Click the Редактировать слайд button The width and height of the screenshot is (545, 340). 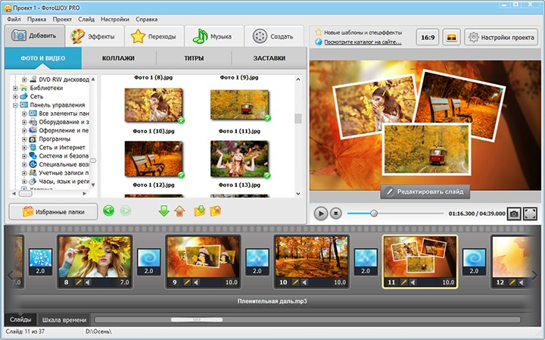[x=425, y=192]
